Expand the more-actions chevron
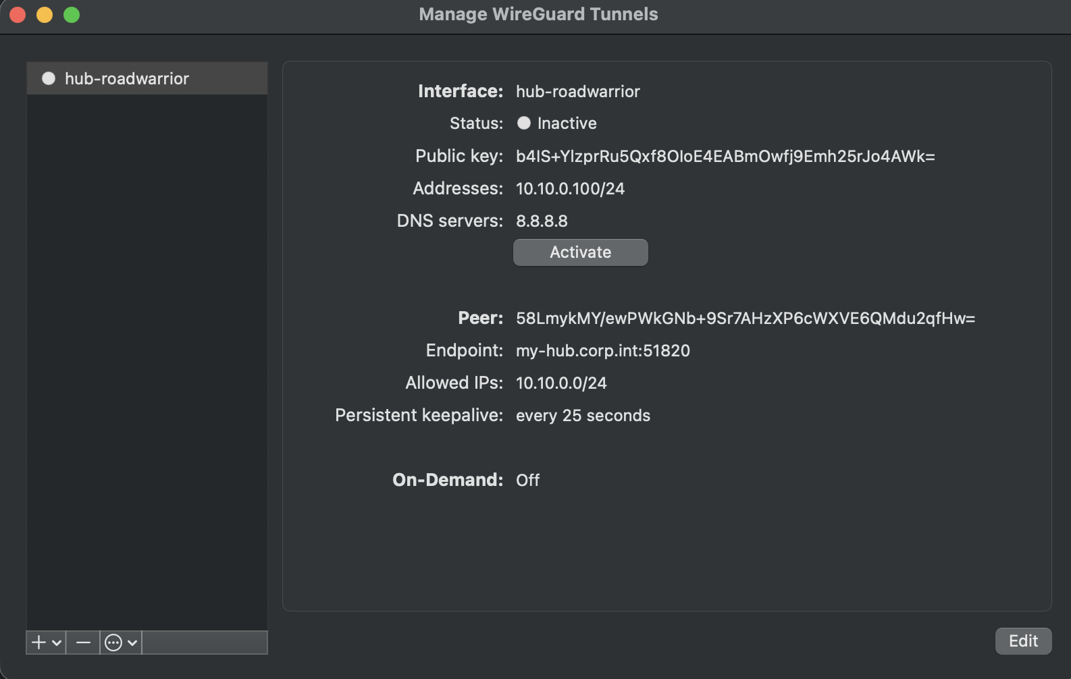This screenshot has height=679, width=1071. 132,643
